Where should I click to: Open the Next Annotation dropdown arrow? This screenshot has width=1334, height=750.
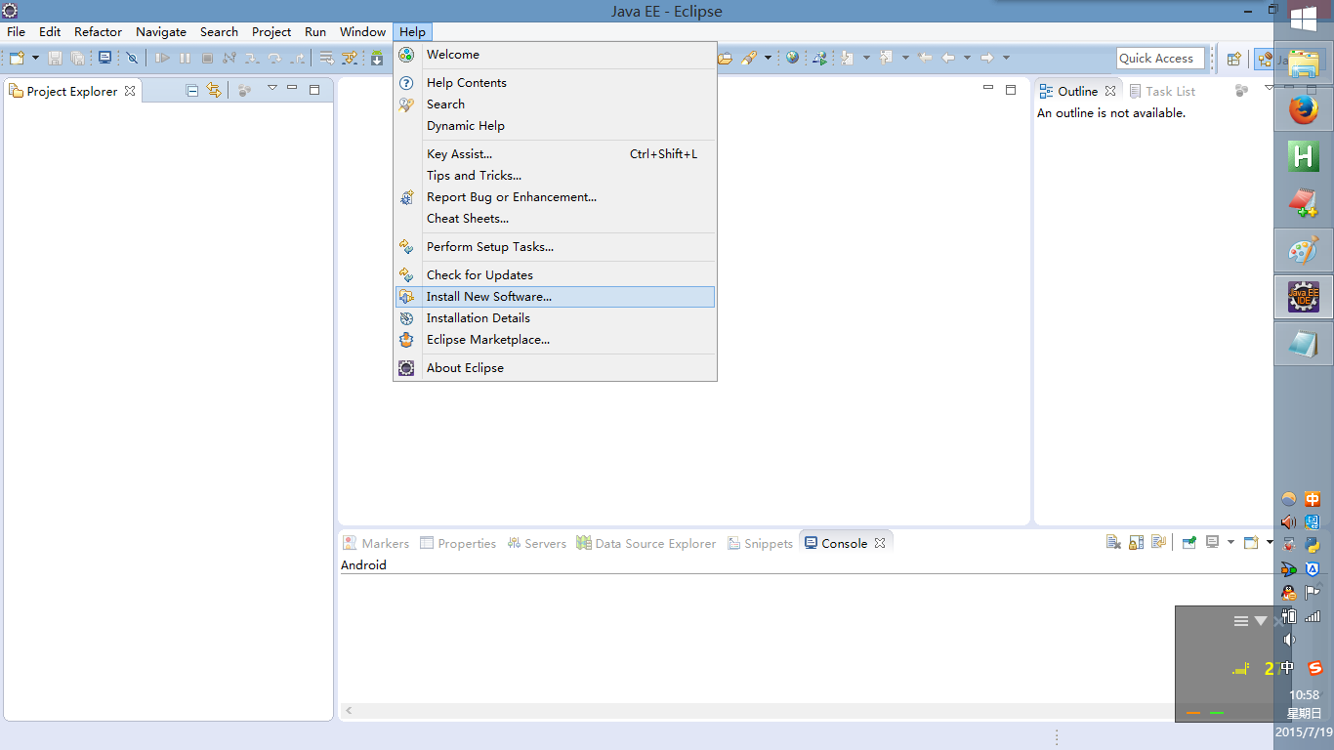pos(866,58)
